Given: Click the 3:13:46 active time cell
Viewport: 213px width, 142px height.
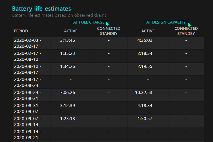Looking at the screenshot, I should click(x=68, y=40).
